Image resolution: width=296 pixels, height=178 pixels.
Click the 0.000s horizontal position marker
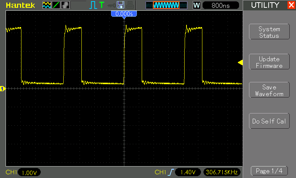click(x=124, y=14)
